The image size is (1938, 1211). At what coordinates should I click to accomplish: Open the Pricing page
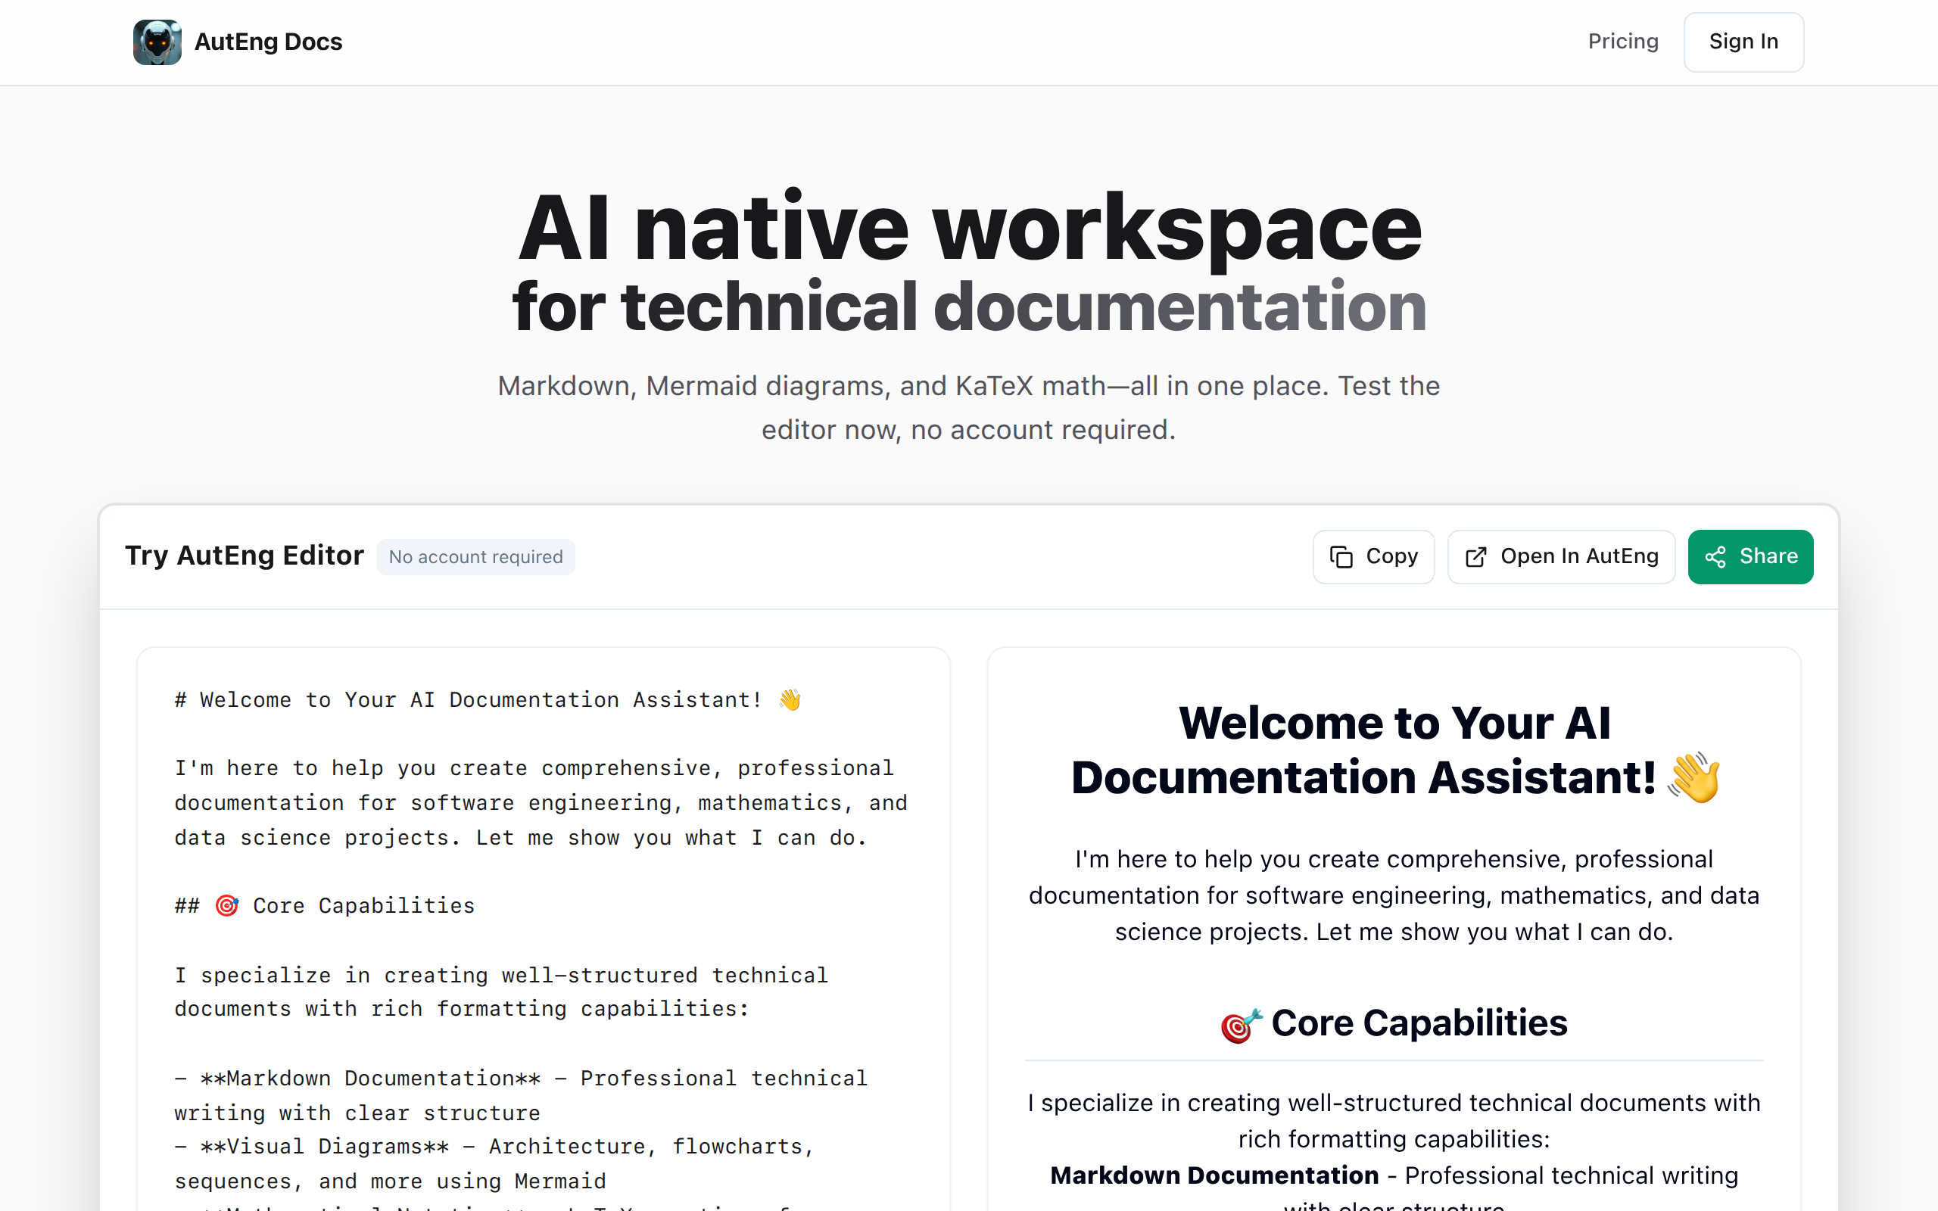pyautogui.click(x=1622, y=42)
